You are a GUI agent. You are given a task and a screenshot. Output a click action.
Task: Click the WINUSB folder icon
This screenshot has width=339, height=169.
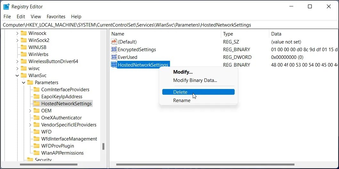tap(24, 47)
